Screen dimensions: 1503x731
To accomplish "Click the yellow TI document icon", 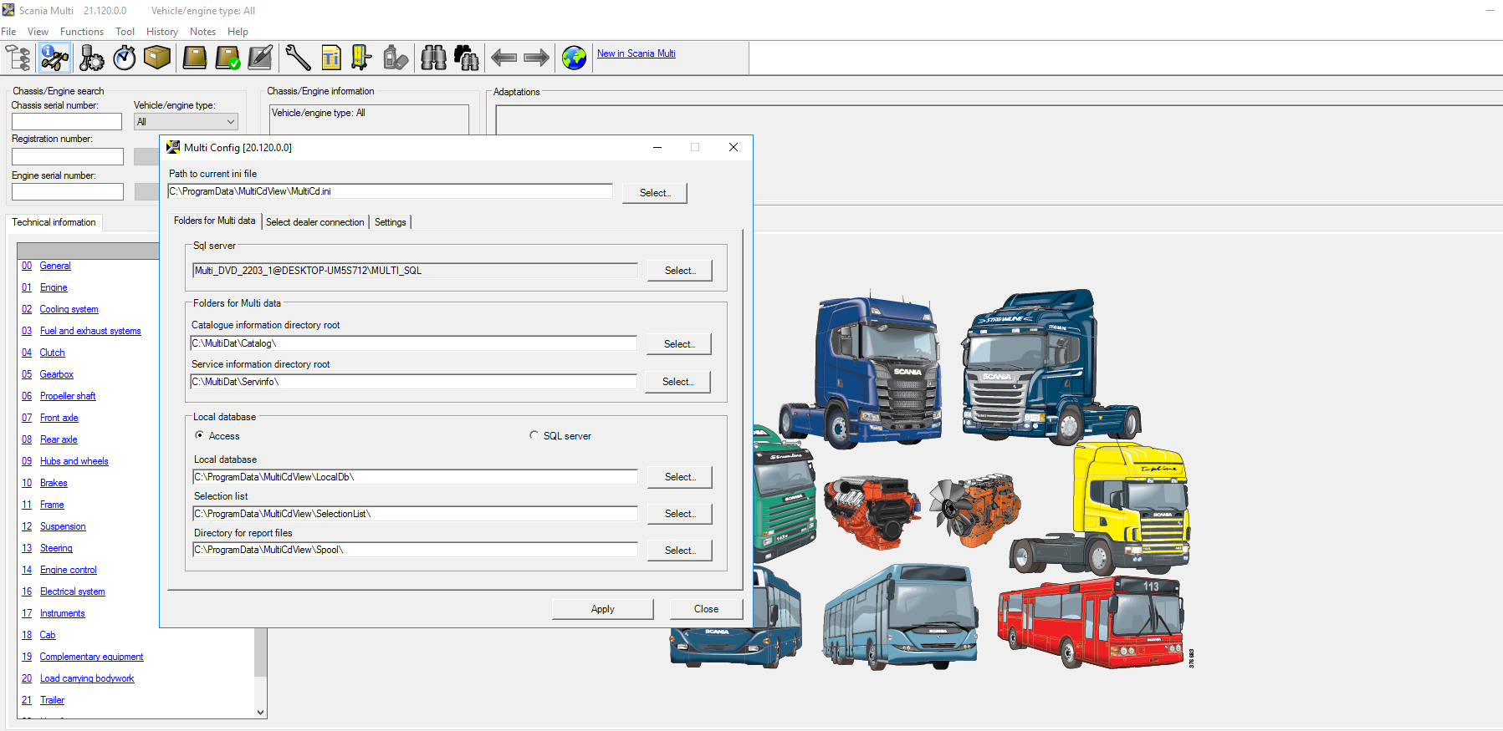I will (331, 58).
